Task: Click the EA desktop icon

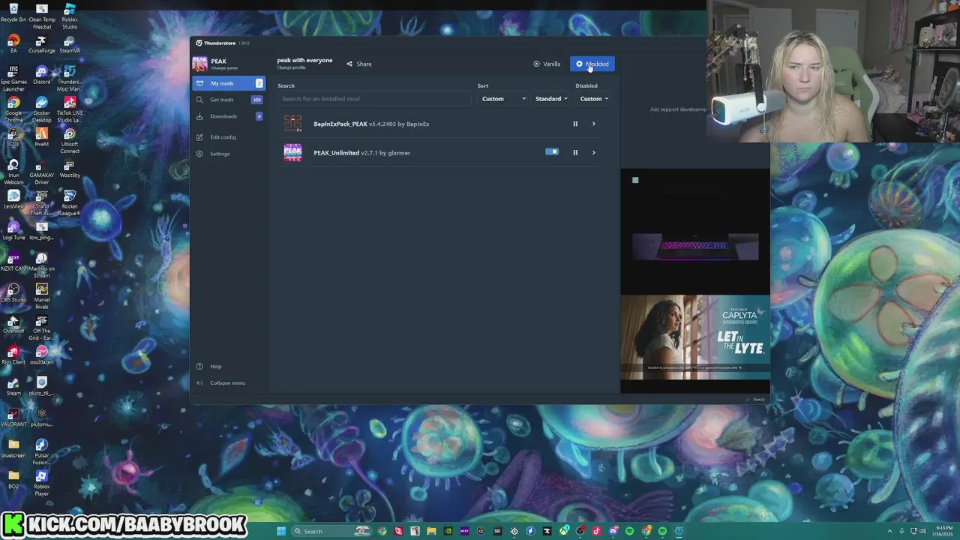Action: tap(13, 45)
